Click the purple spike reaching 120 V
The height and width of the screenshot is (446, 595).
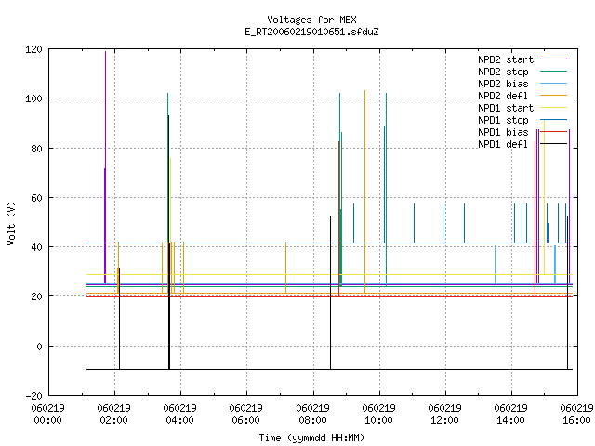pos(105,167)
